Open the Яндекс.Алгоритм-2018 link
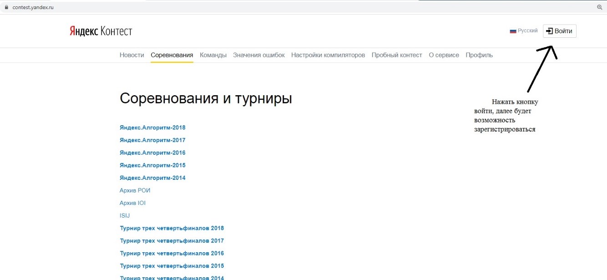 click(152, 127)
